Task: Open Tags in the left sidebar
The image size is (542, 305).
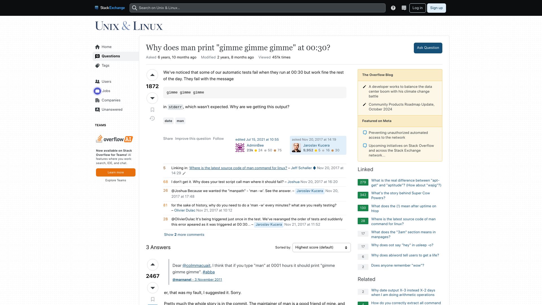Action: 115,66
